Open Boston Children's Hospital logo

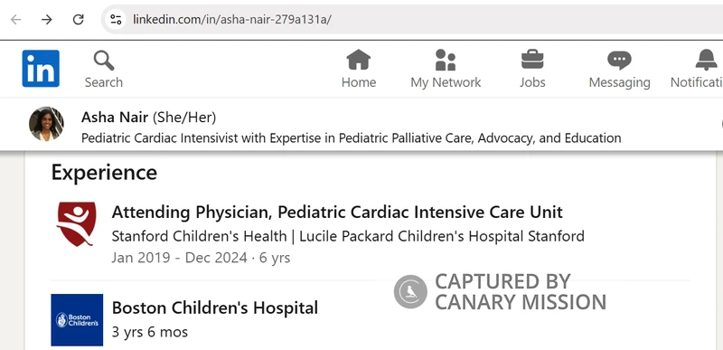pyautogui.click(x=77, y=319)
